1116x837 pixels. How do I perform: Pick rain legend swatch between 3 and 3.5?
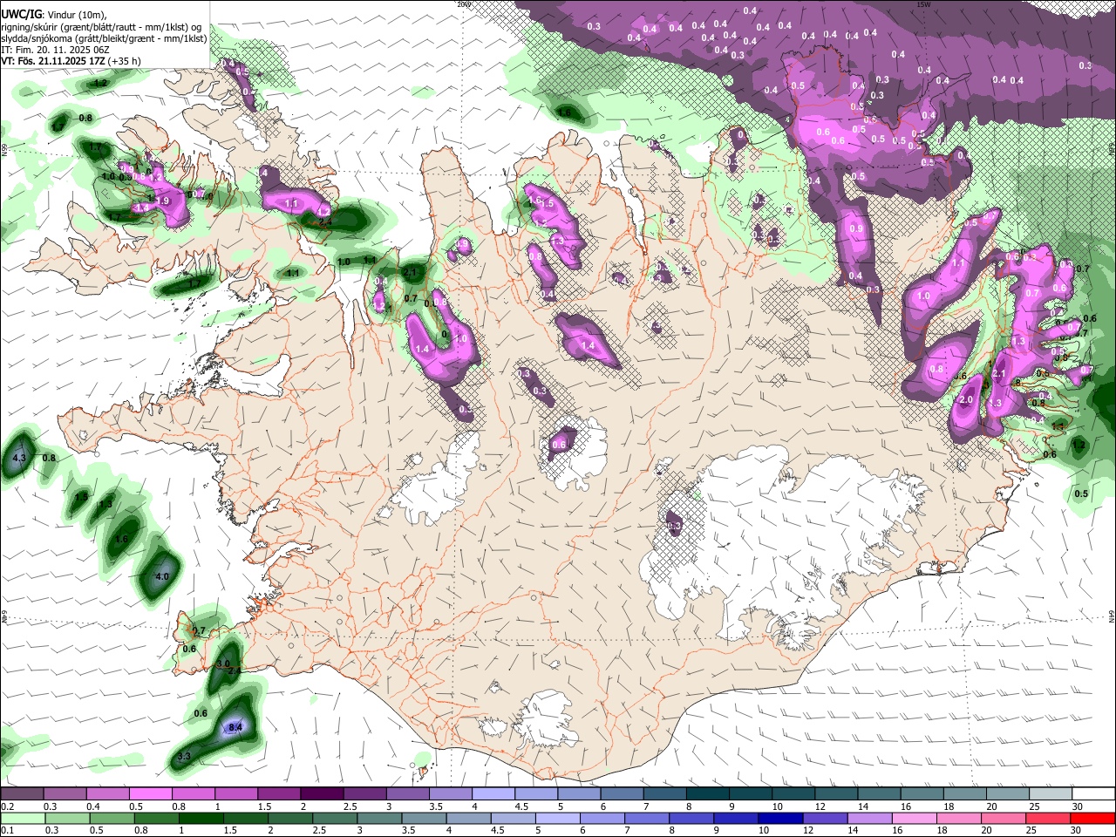click(x=378, y=818)
